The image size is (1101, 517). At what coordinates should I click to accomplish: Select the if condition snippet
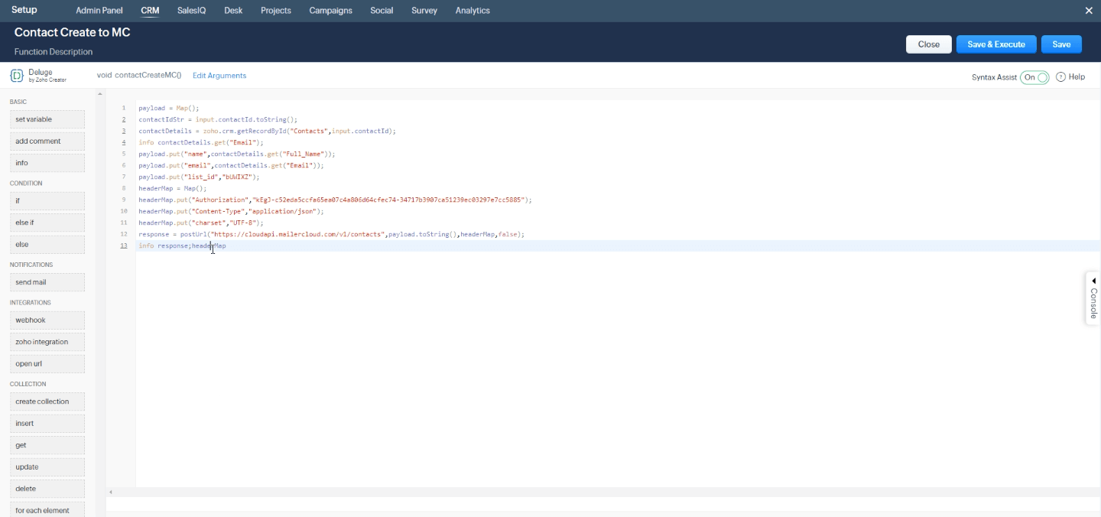pos(47,200)
